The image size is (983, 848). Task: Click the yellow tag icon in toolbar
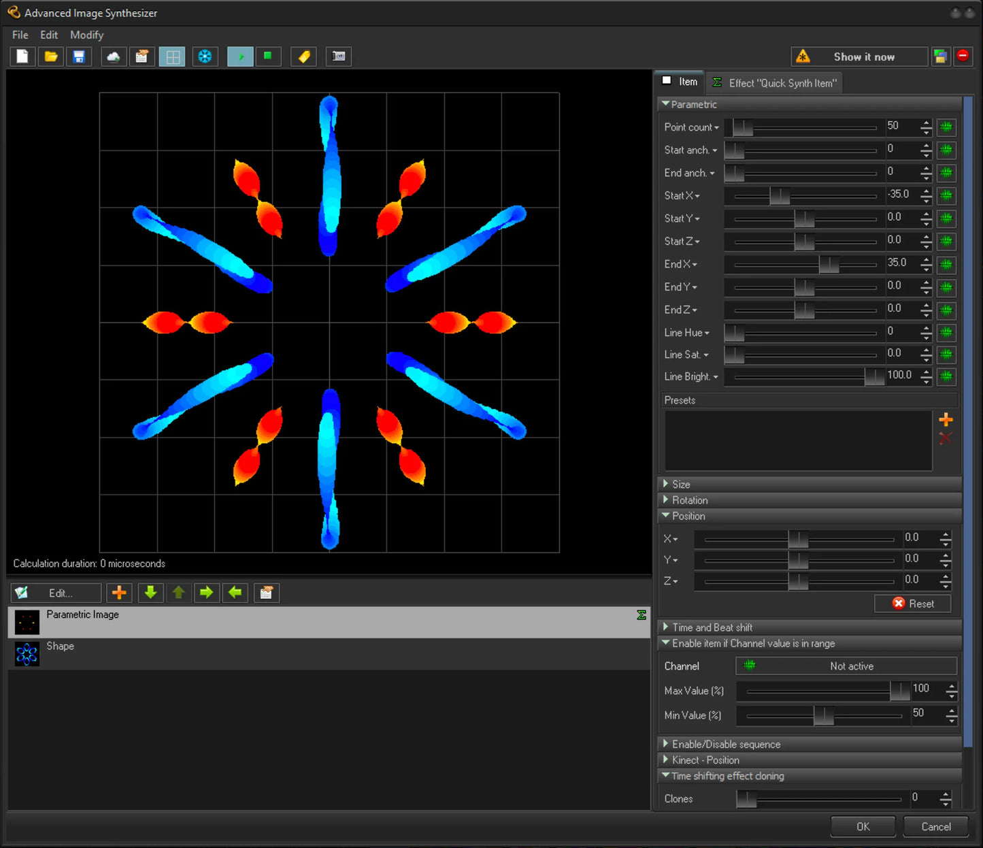click(x=304, y=56)
